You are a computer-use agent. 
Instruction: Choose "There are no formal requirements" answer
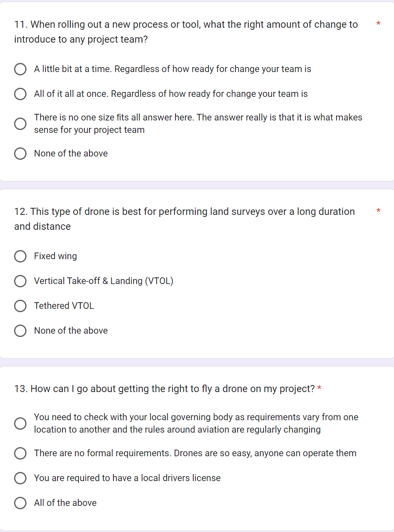click(x=20, y=453)
